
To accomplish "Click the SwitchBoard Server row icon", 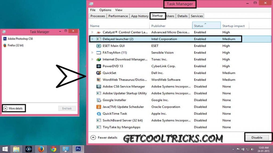I will (99, 120).
